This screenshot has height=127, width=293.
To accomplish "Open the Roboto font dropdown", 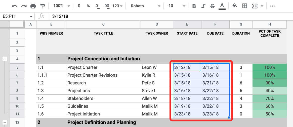I will [145, 6].
